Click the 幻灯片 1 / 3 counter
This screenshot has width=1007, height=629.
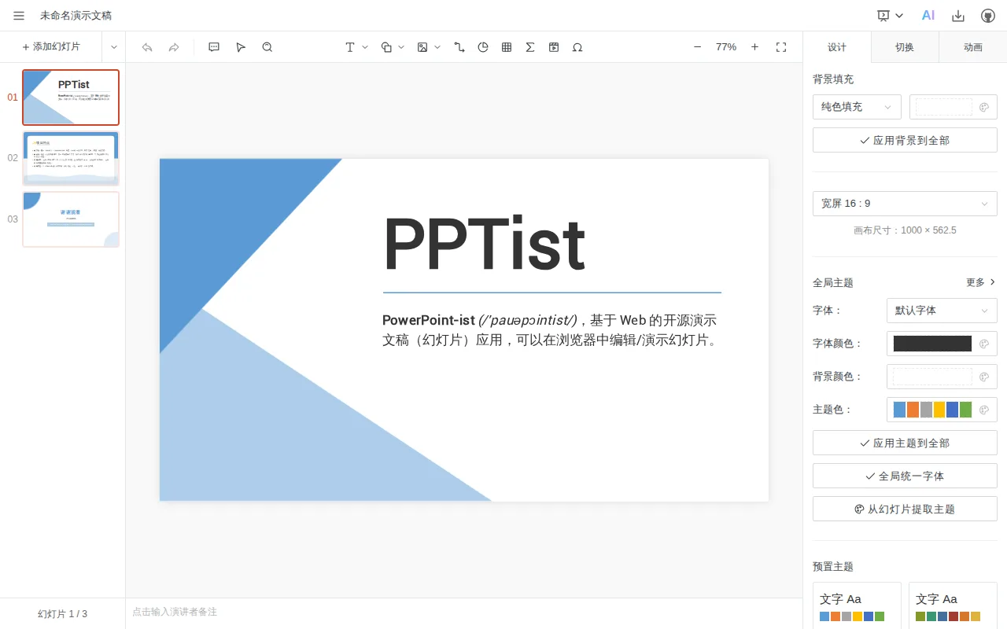(x=62, y=614)
